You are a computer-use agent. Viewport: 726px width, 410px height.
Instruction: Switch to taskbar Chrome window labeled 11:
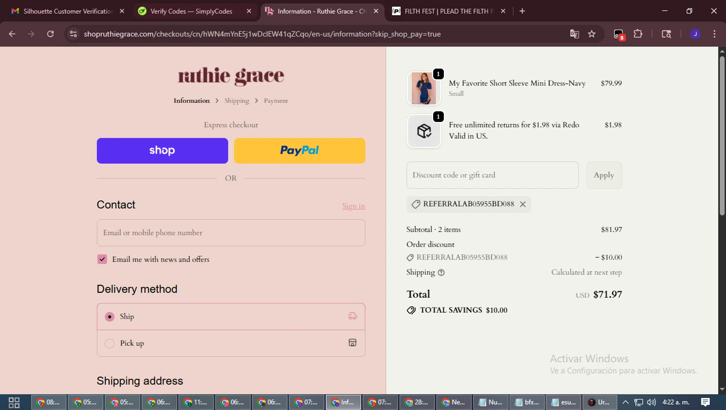(x=196, y=402)
